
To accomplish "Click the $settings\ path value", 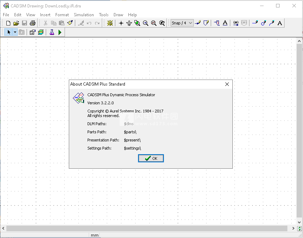I will (x=132, y=148).
